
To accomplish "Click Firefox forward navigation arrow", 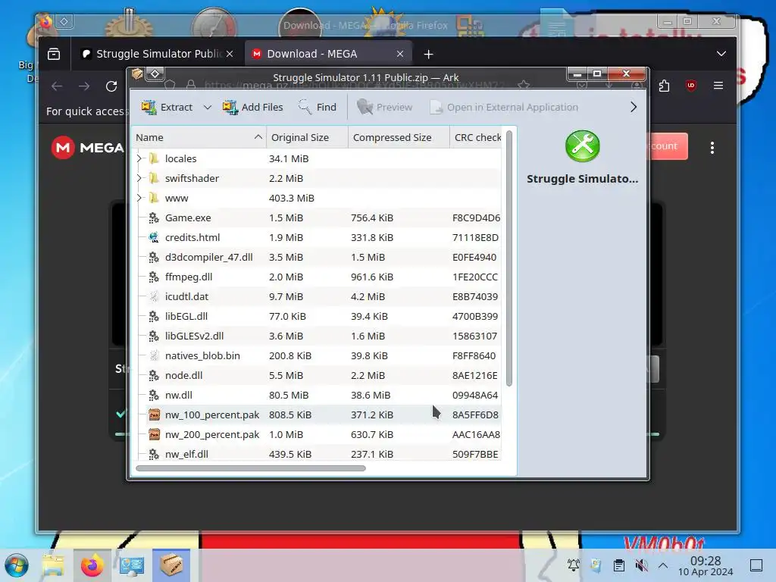I will (84, 86).
